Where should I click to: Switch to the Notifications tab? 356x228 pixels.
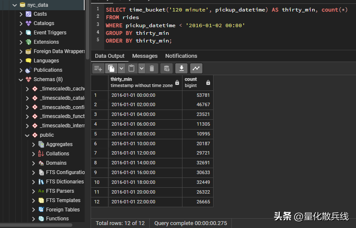[x=181, y=56]
